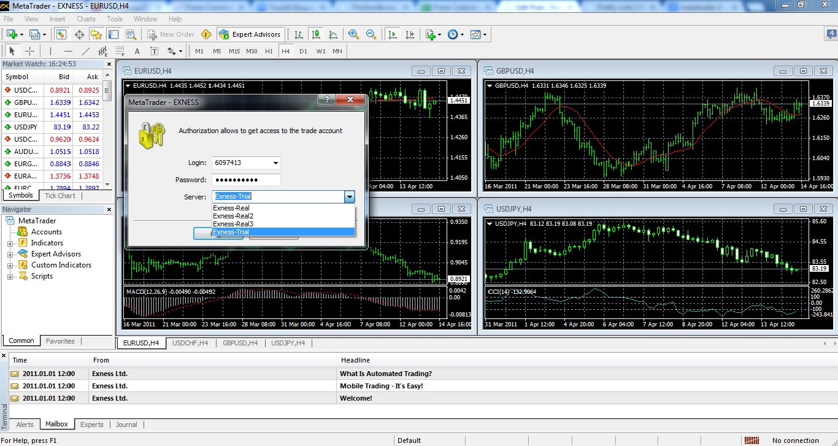Screen dimensions: 838x446
Task: Select the H1 timeframe button
Action: coord(269,51)
